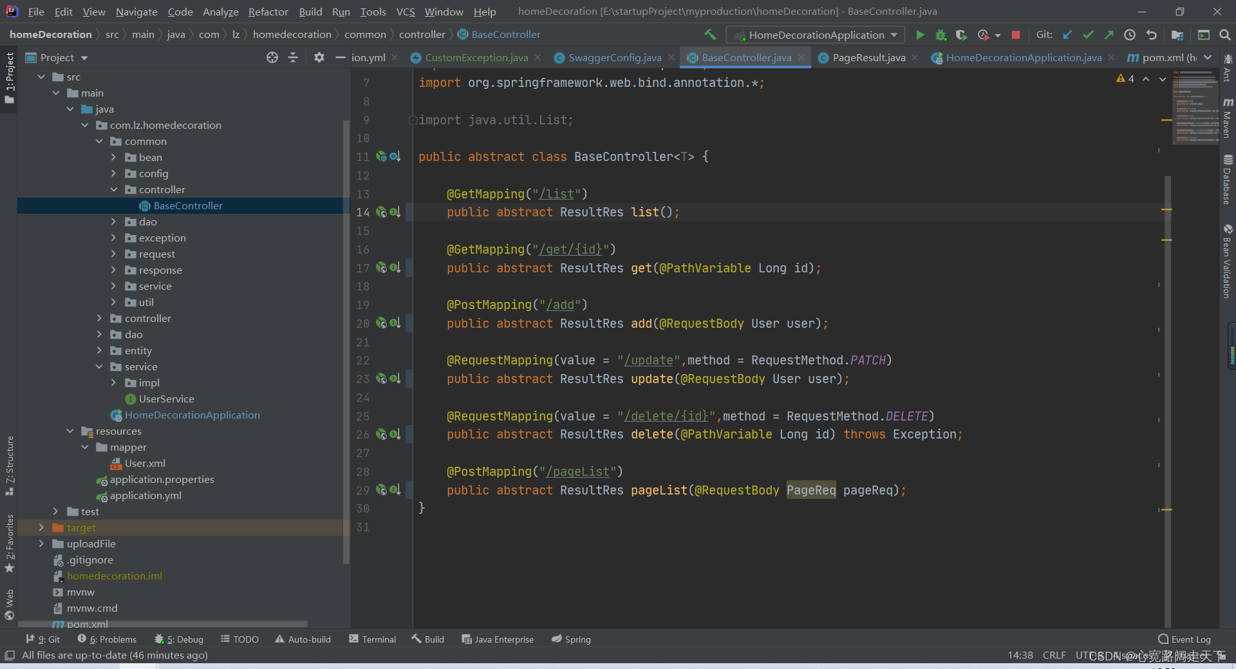The height and width of the screenshot is (669, 1236).
Task: Open Bean Validation tool window
Action: point(1228,261)
